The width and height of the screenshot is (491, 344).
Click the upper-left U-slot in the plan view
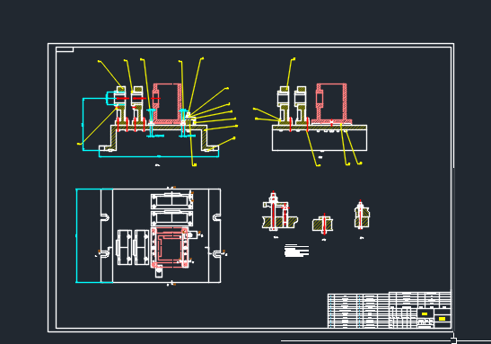[x=105, y=217]
